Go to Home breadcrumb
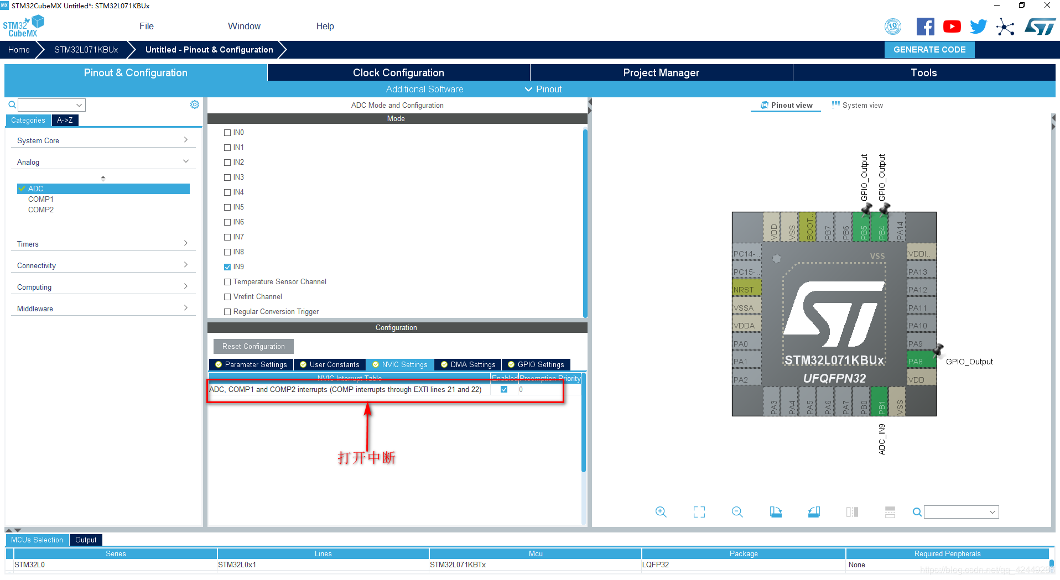The width and height of the screenshot is (1060, 580). point(19,49)
